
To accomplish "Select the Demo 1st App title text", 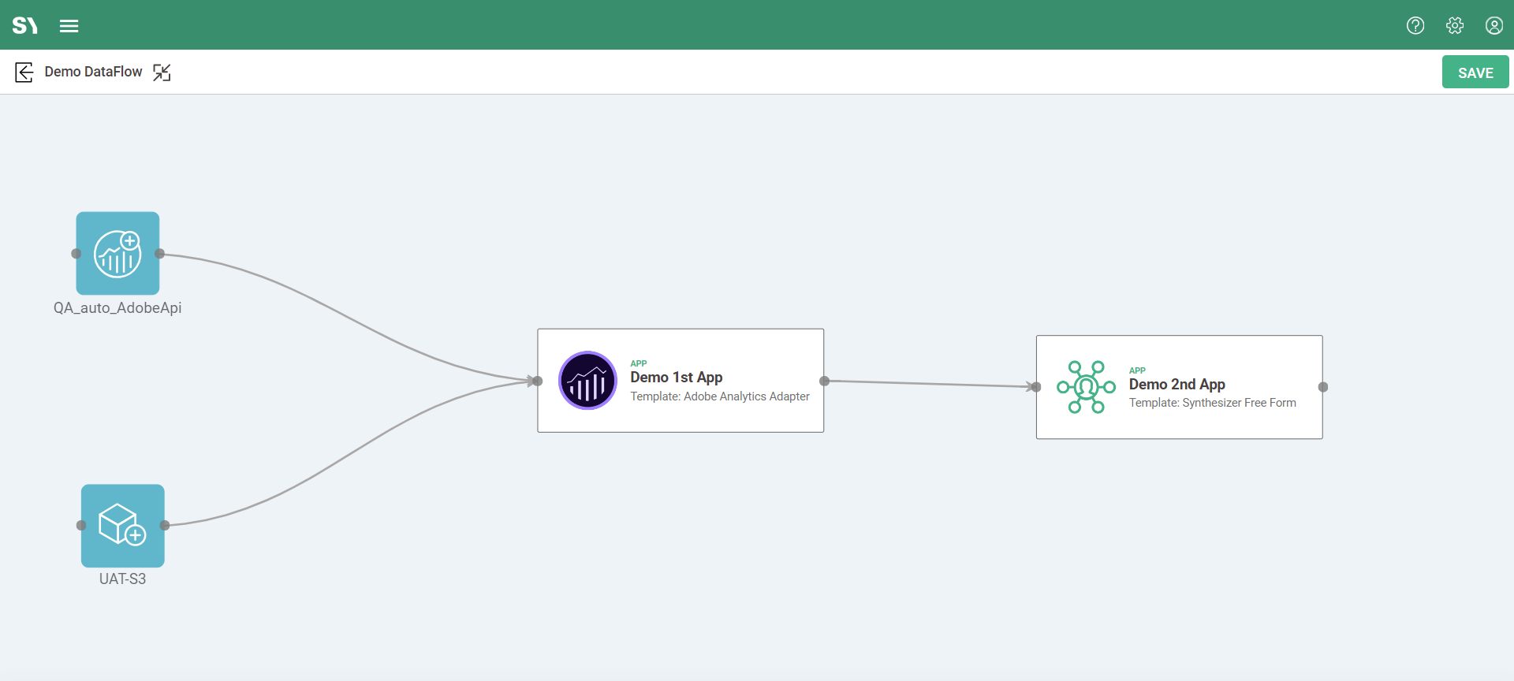I will click(676, 378).
